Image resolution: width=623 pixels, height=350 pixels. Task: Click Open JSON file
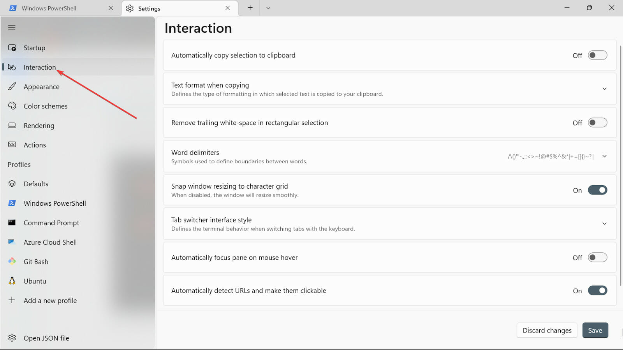tap(78, 338)
